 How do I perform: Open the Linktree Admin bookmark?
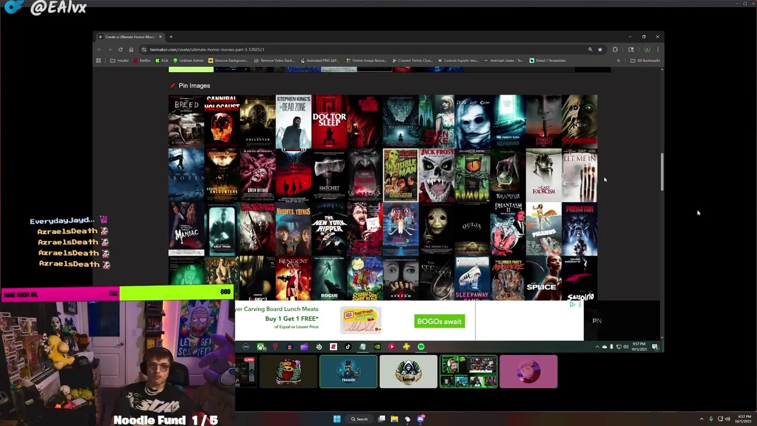click(x=188, y=60)
